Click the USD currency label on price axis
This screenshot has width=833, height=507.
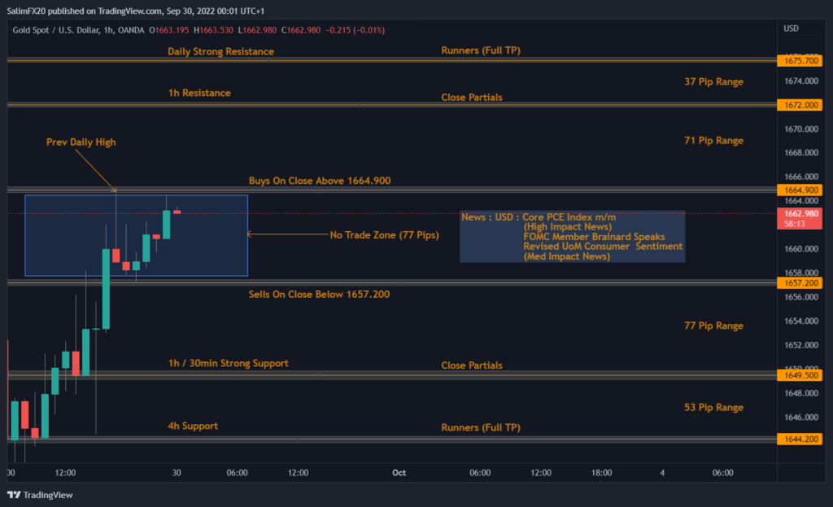pos(790,29)
